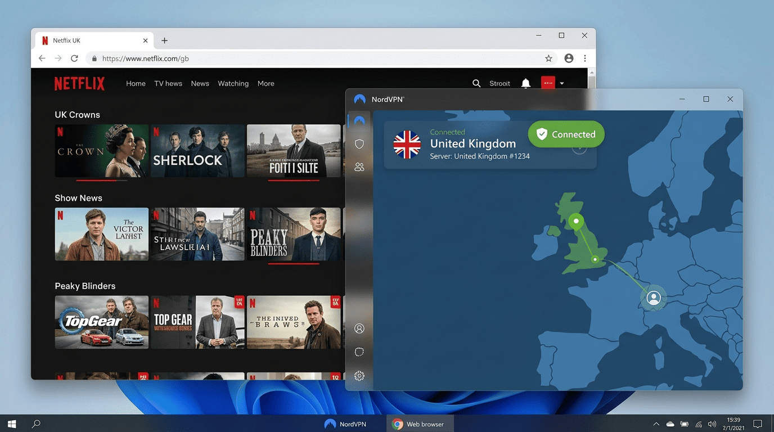Click the United Kingdom flag icon
The width and height of the screenshot is (774, 432).
[407, 145]
